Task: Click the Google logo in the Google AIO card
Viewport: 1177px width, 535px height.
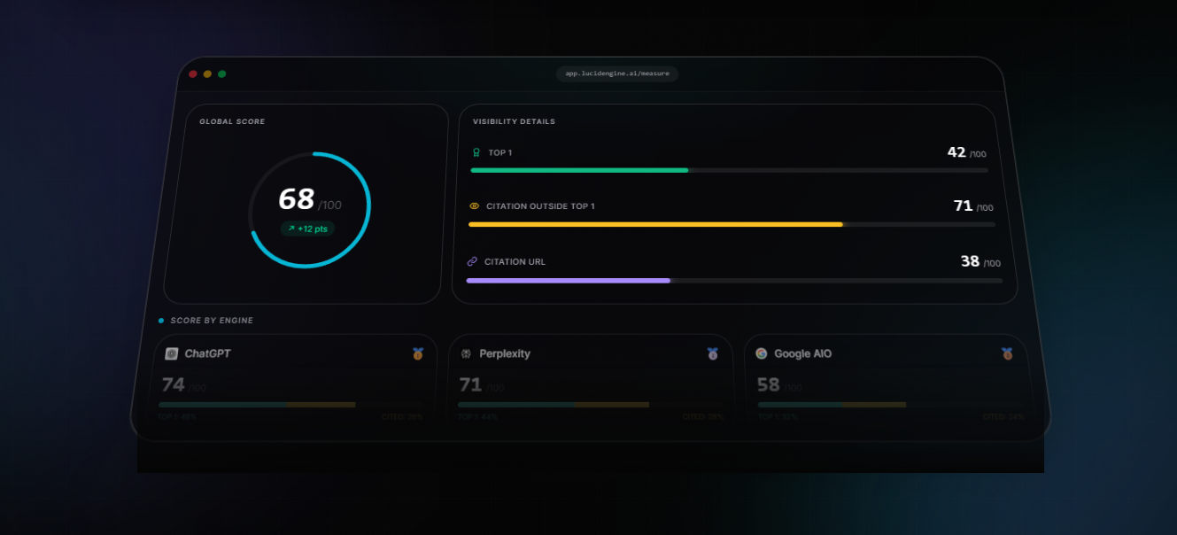Action: click(x=762, y=353)
